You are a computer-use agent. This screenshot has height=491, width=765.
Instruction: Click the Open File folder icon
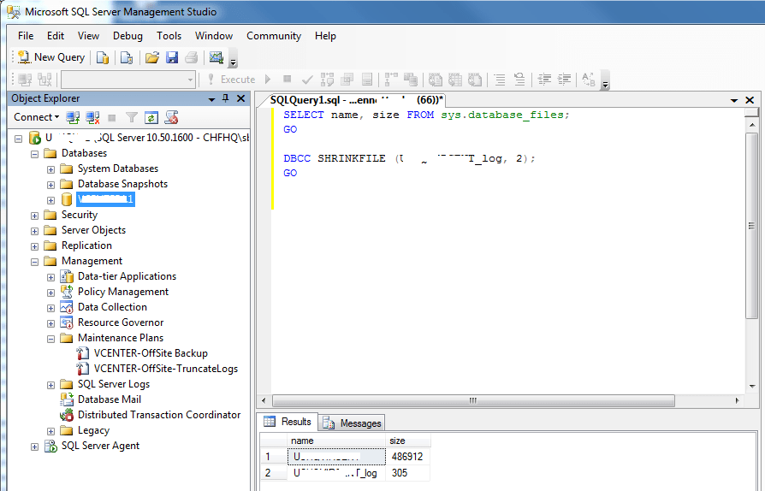(152, 57)
